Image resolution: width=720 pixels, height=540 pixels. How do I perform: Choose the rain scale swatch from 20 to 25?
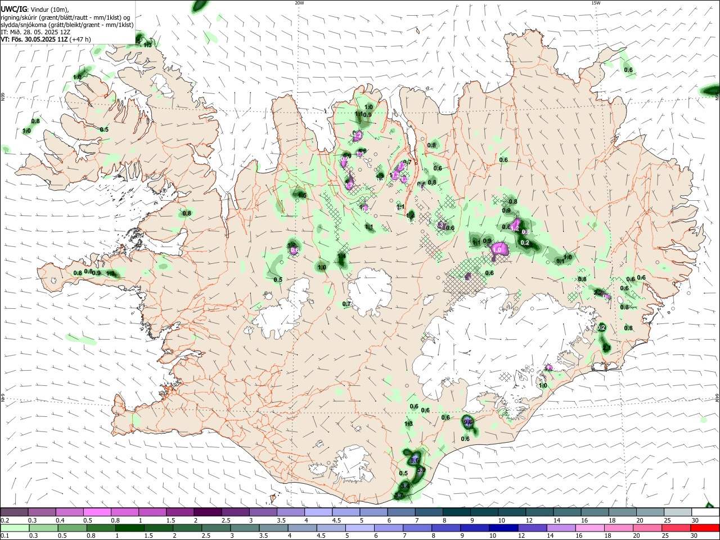coord(647,528)
